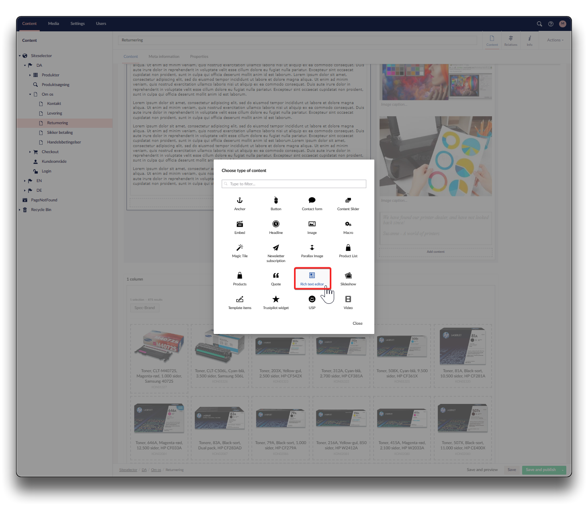Expand the Checkout tree node
This screenshot has height=506, width=588.
tap(30, 152)
